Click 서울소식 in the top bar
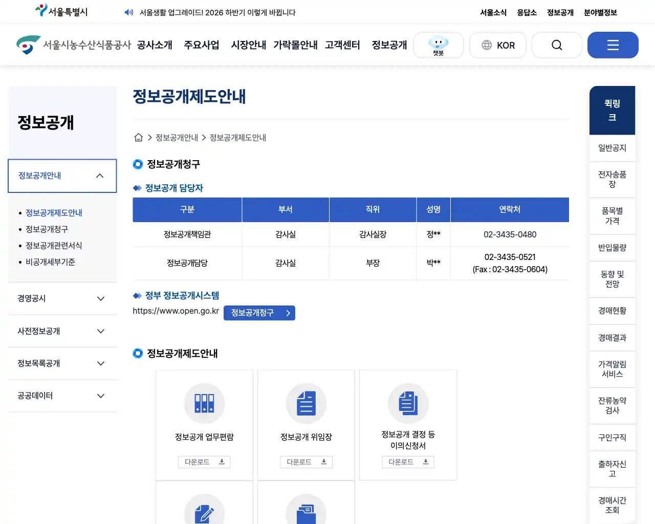Image resolution: width=655 pixels, height=524 pixels. (x=493, y=12)
